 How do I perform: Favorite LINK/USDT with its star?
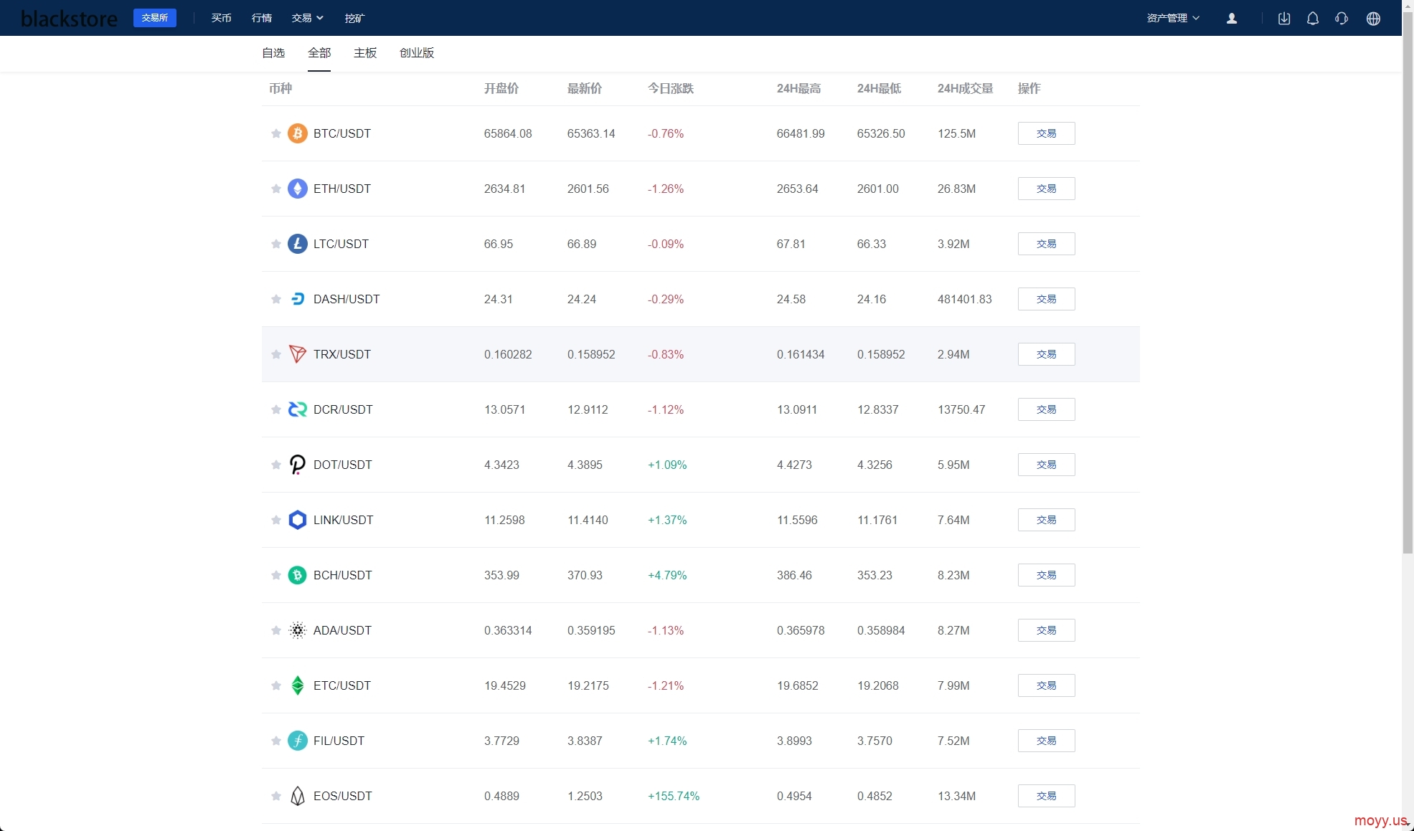point(275,520)
